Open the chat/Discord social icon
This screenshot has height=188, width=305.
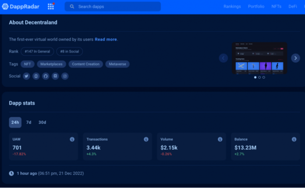pyautogui.click(x=55, y=76)
